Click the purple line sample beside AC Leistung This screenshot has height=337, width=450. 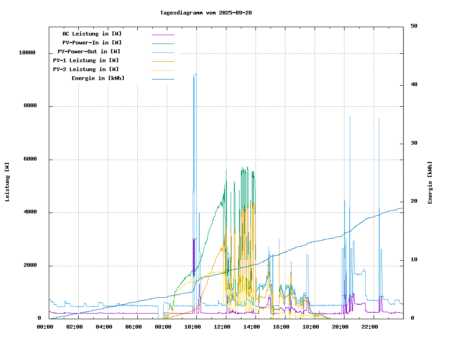click(163, 35)
